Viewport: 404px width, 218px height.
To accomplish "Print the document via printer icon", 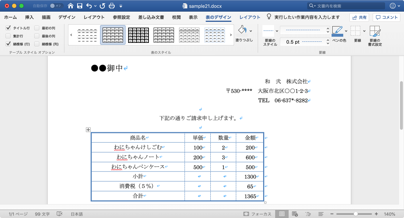I will 112,6.
